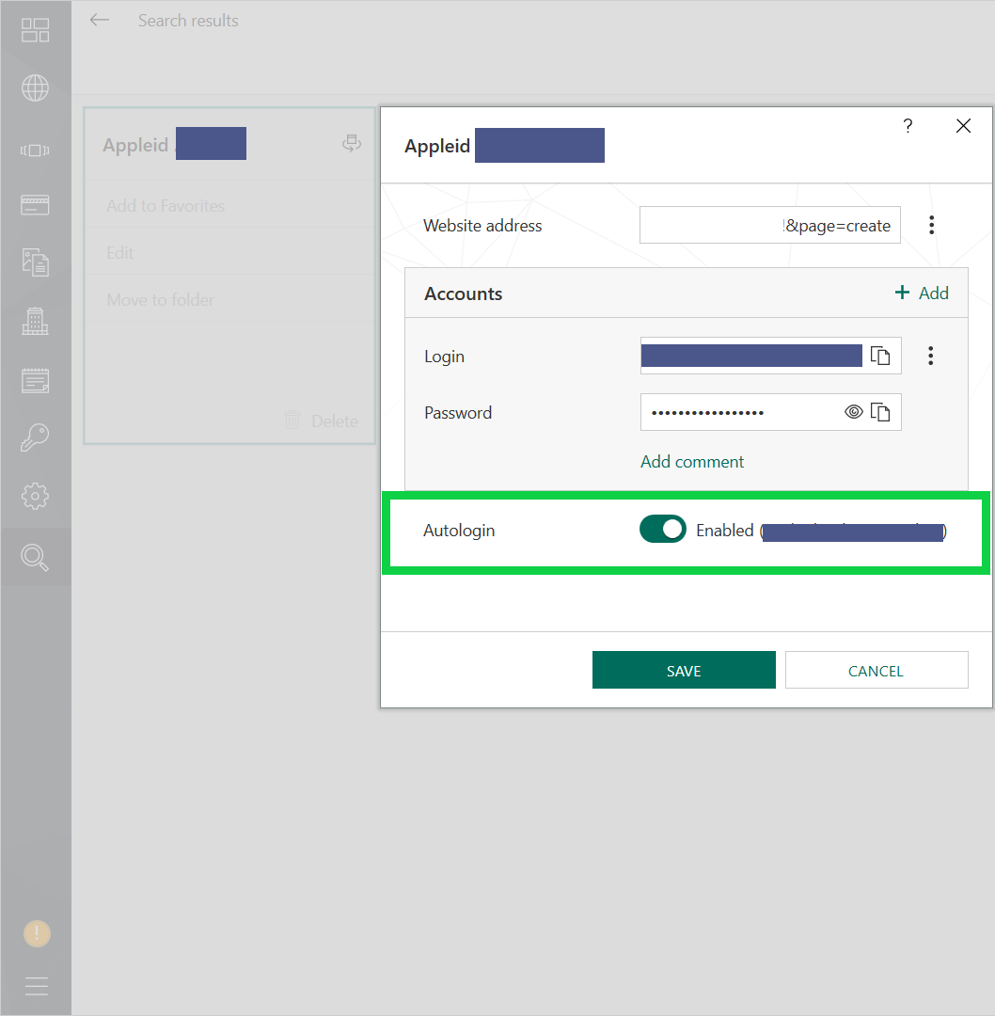Open the Bank cards icon in sidebar
995x1016 pixels.
tap(35, 205)
